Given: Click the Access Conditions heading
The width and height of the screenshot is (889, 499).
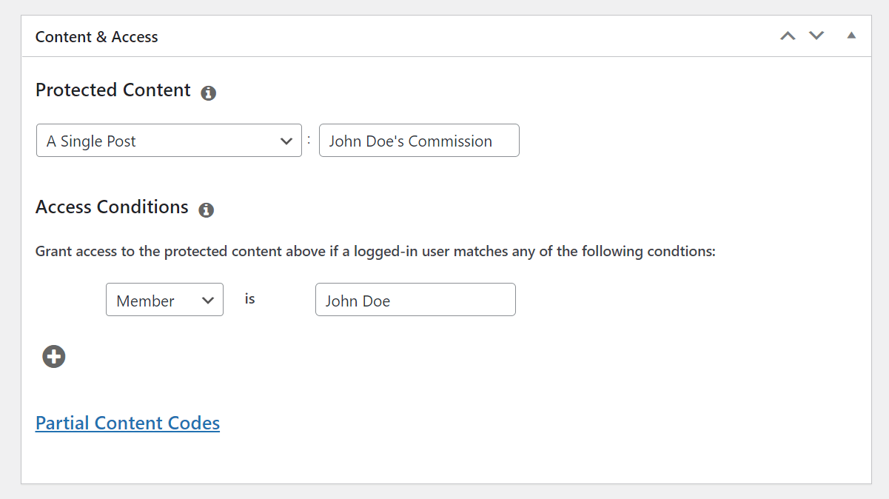Looking at the screenshot, I should click(112, 207).
